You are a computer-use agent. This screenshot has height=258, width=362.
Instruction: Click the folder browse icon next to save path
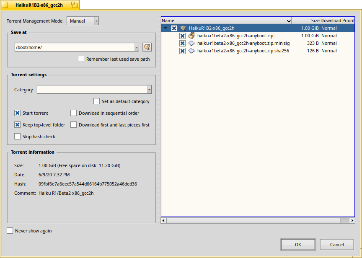147,47
